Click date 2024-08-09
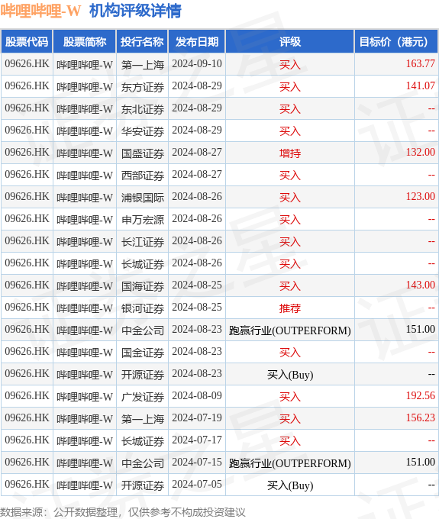This screenshot has height=519, width=439. click(197, 395)
